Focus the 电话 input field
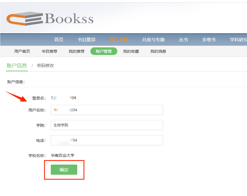The image size is (247, 196). (107, 140)
